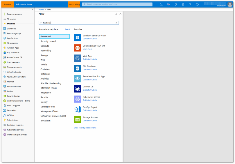Image resolution: width=235 pixels, height=164 pixels.
Task: Open the Cloud Shell icon in top bar
Action: (161, 4)
